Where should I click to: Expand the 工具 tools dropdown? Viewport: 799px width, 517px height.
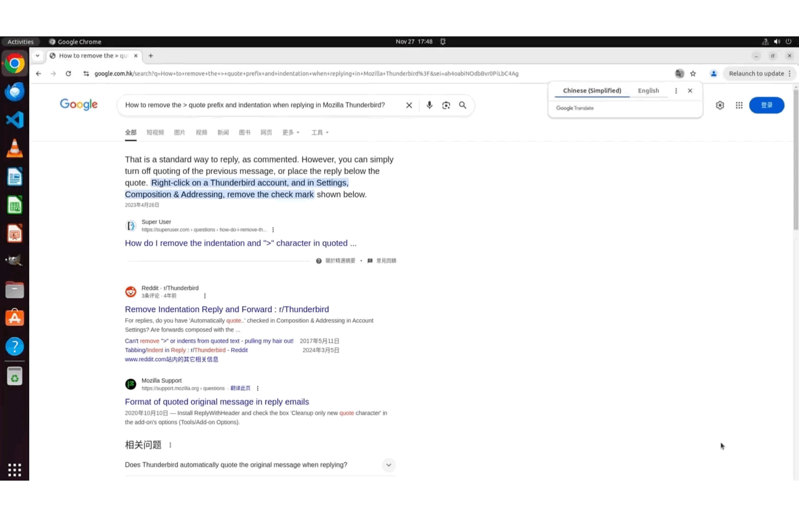tap(320, 133)
